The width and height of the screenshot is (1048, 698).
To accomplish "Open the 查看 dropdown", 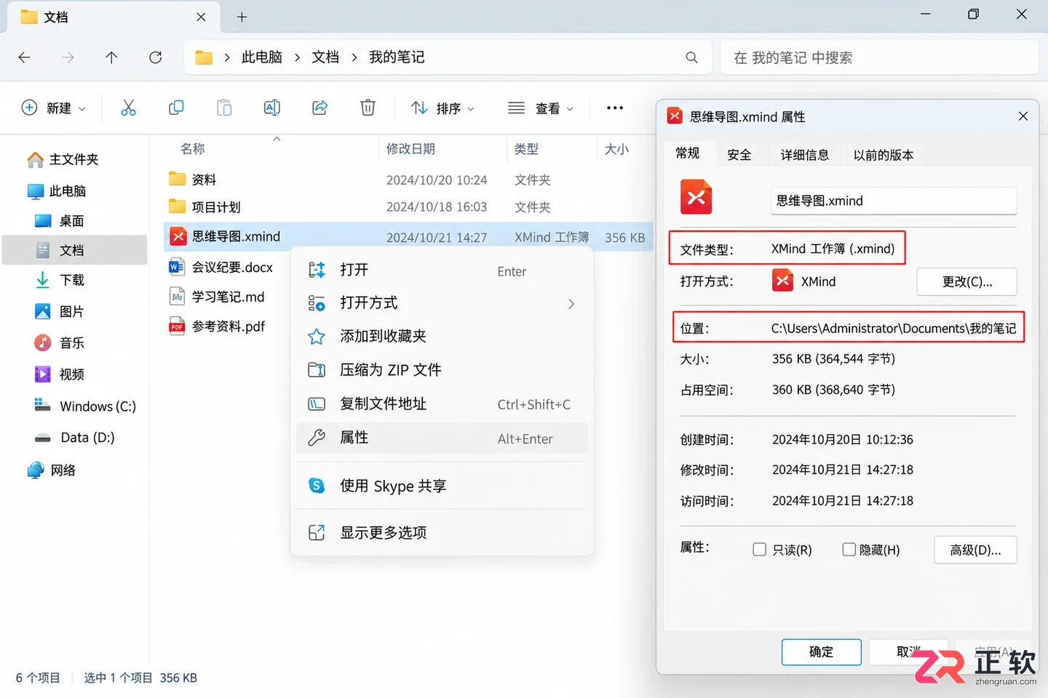I will [541, 108].
